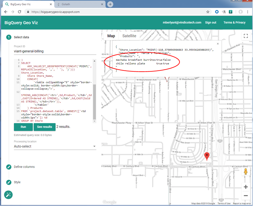The image size is (253, 206).
Task: Click the Estimated query size text
Action: [x=33, y=135]
